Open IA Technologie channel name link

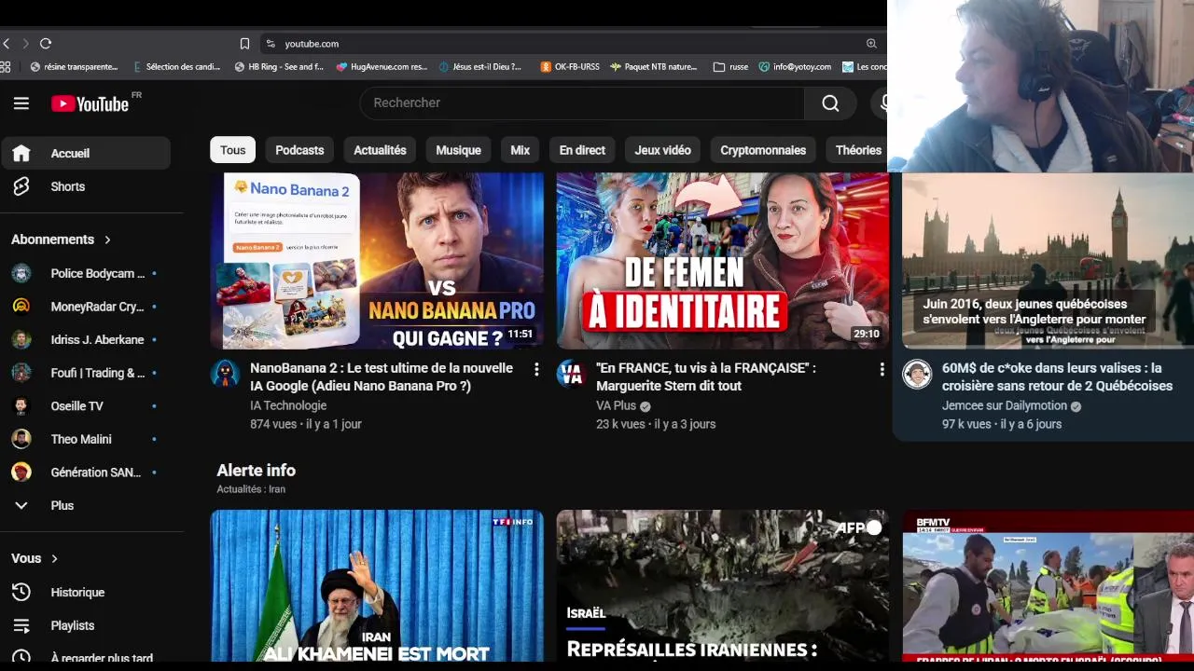(288, 405)
